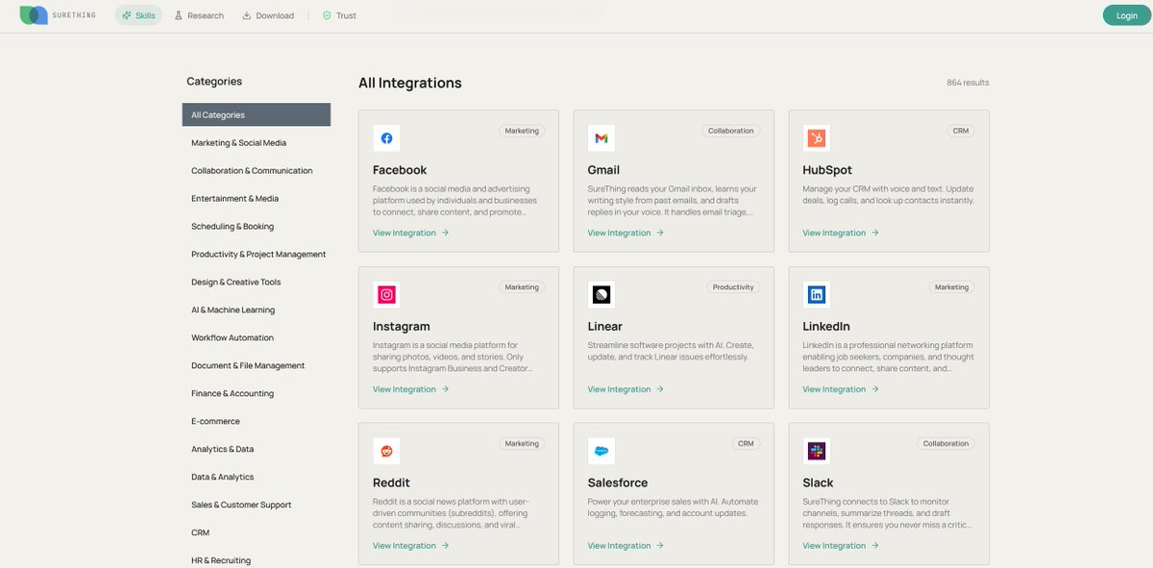
Task: Click the 864 results count
Action: [x=968, y=83]
